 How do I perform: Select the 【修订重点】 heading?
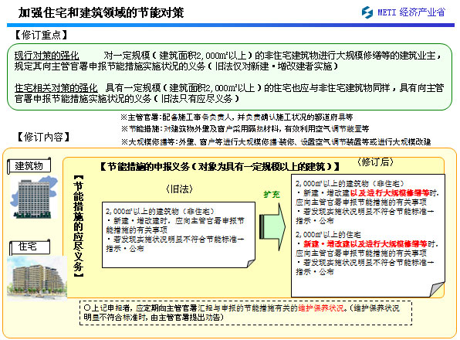click(x=41, y=35)
